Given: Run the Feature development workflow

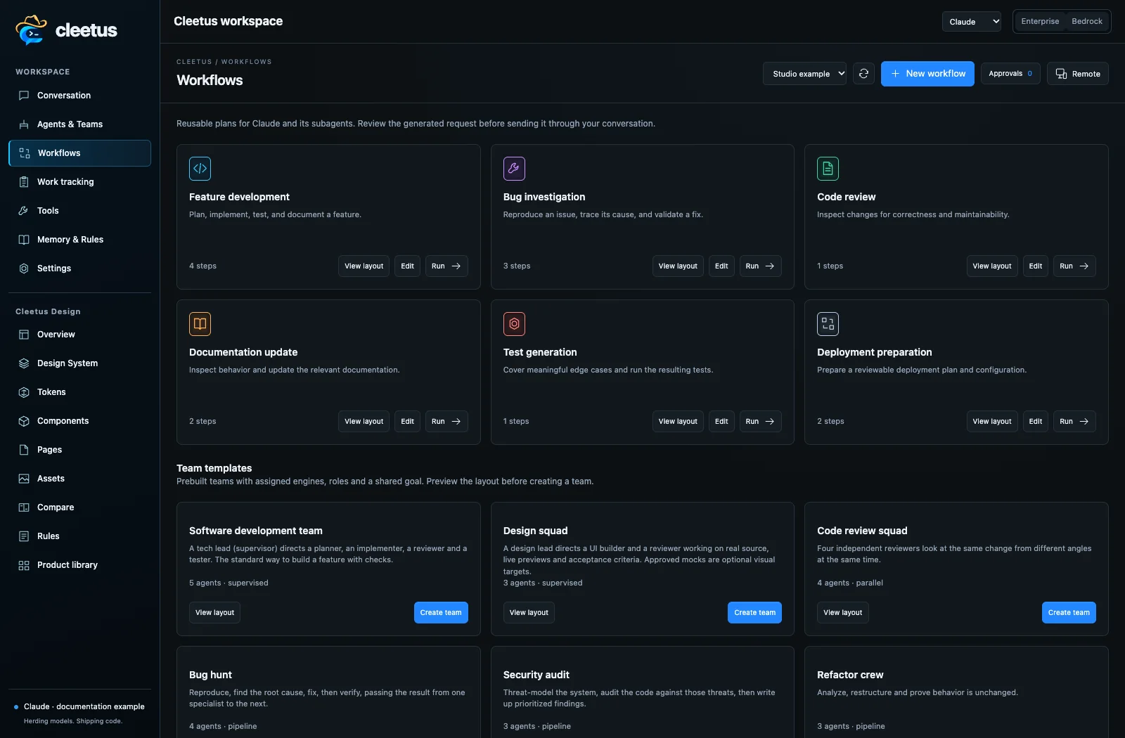Looking at the screenshot, I should [446, 266].
